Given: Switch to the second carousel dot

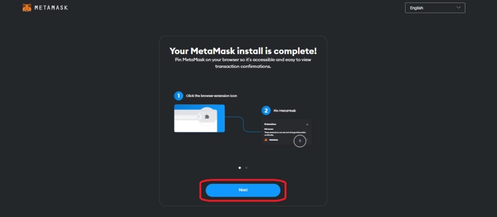Looking at the screenshot, I should pyautogui.click(x=247, y=168).
